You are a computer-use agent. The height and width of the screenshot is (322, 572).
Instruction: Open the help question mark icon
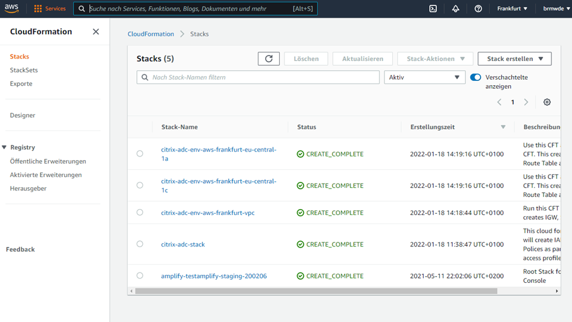(478, 8)
